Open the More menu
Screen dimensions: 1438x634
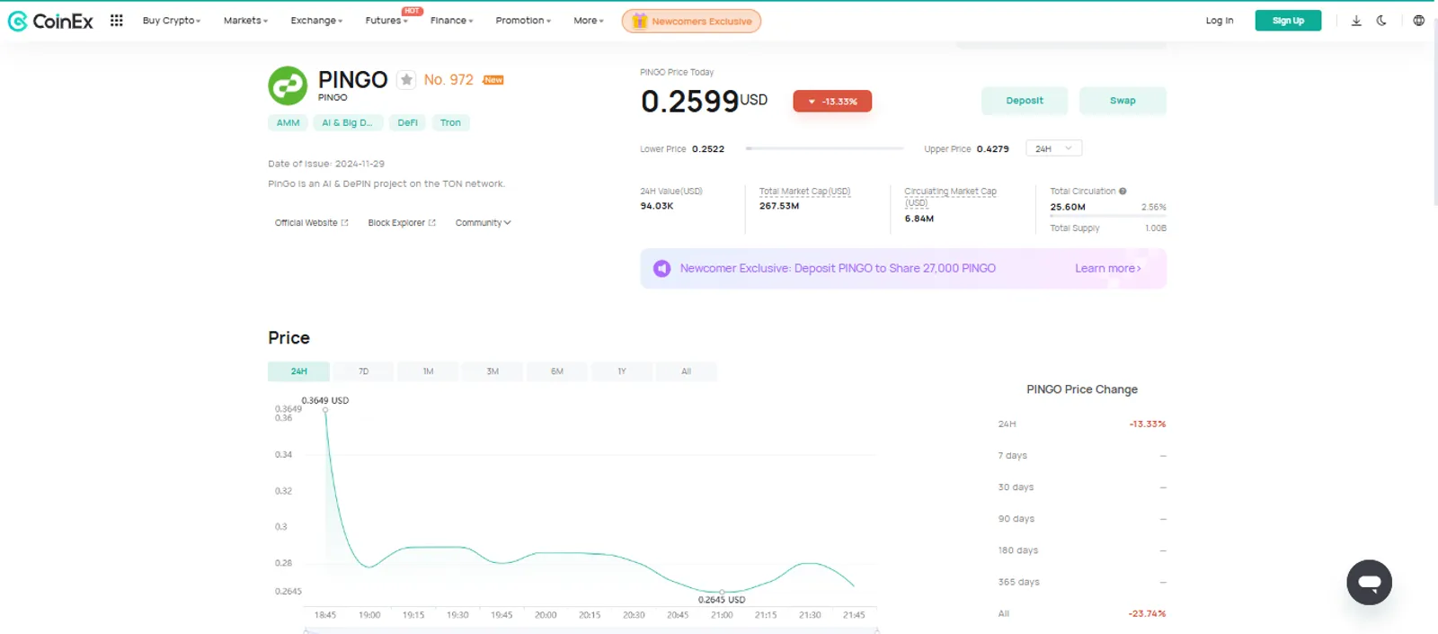[x=589, y=21]
